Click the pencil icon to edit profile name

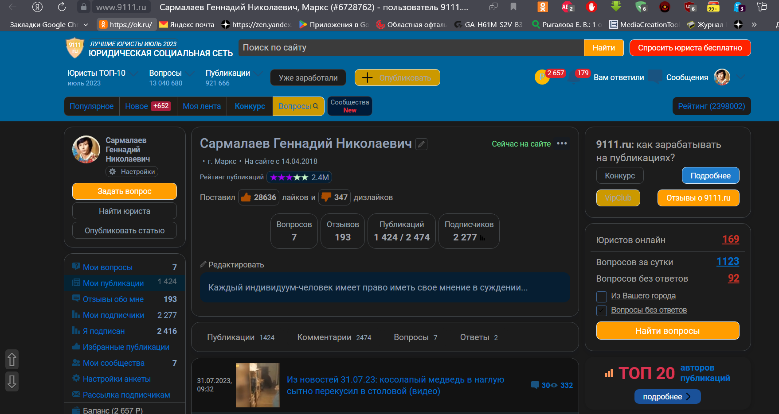pyautogui.click(x=421, y=144)
